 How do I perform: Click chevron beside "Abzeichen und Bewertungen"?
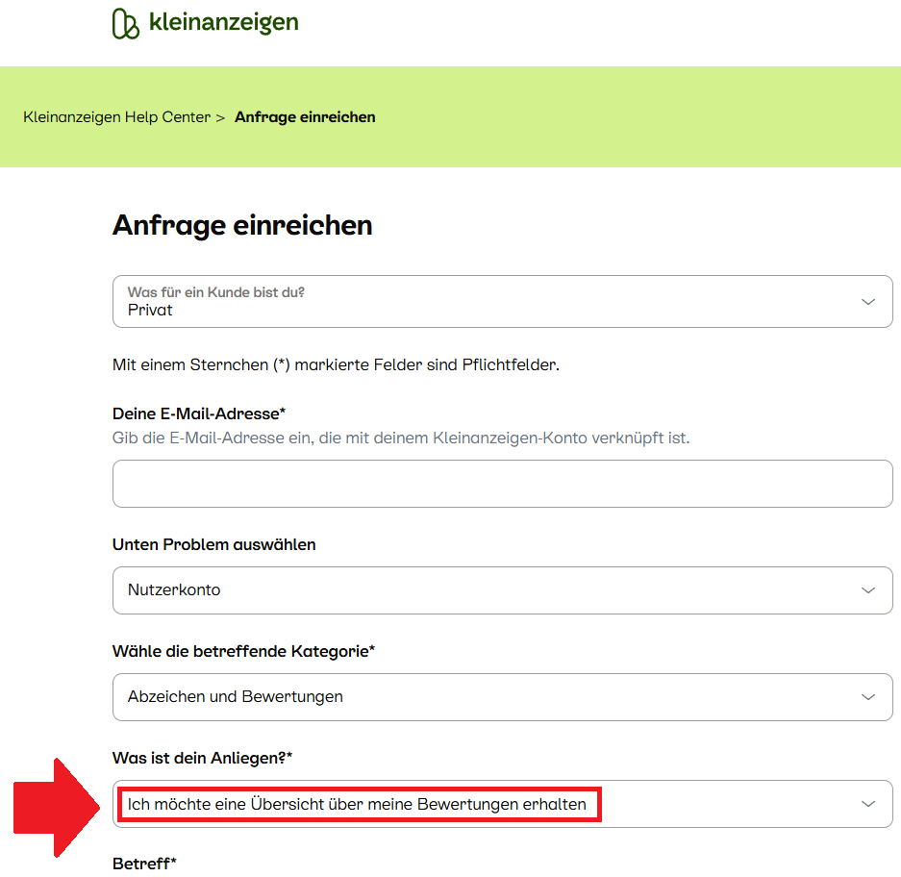pos(868,696)
